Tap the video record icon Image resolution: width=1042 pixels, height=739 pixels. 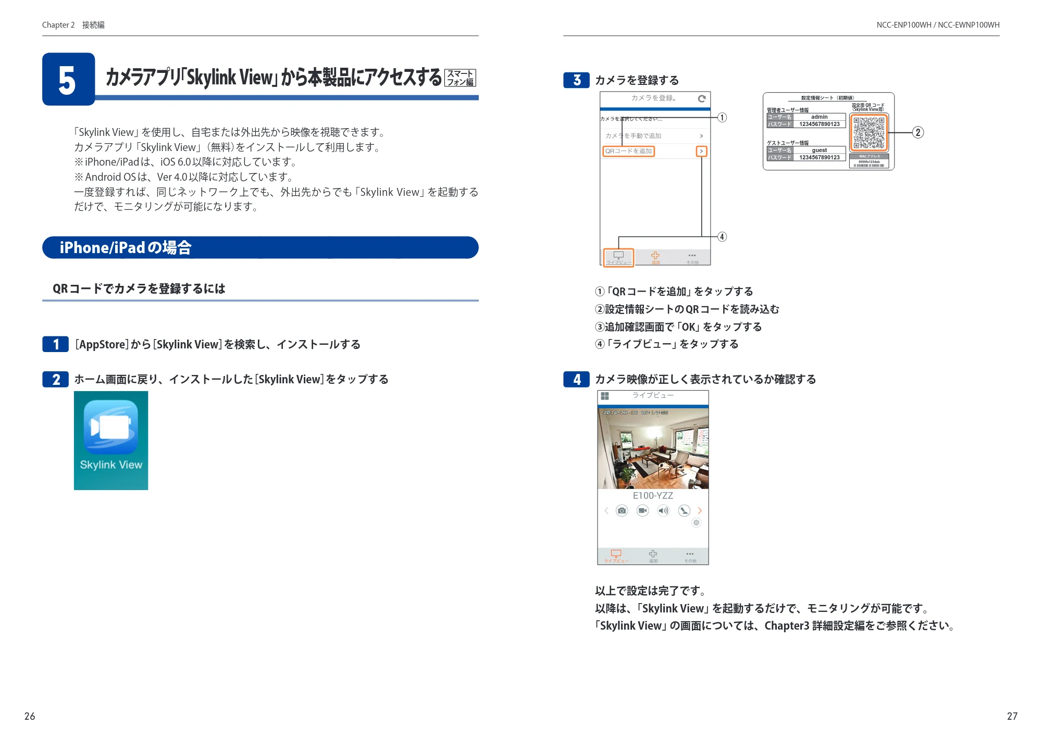click(x=642, y=510)
